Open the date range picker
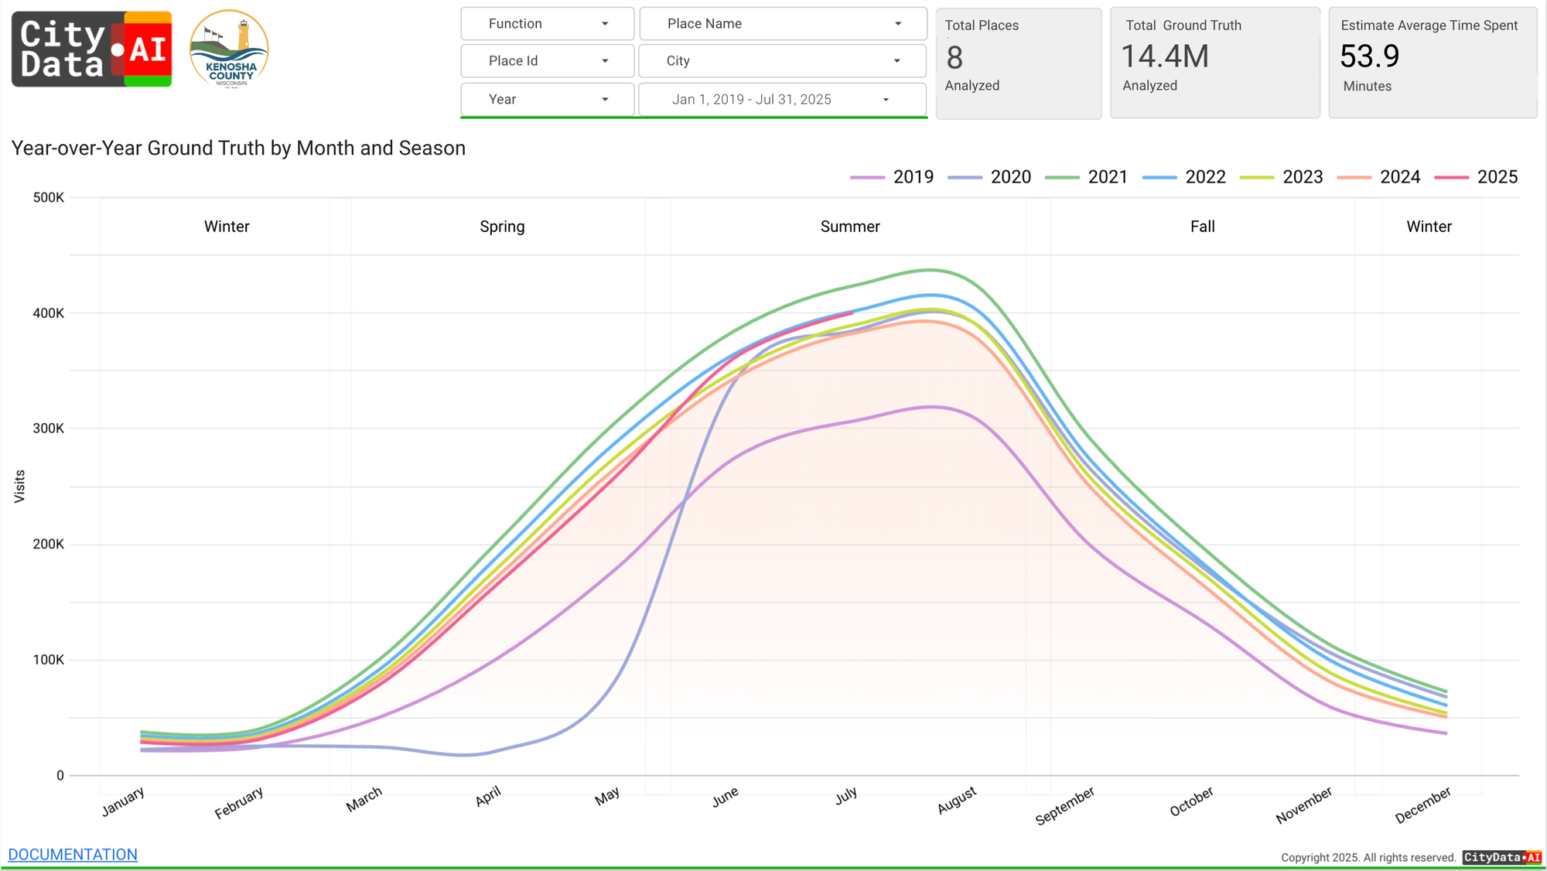This screenshot has width=1547, height=871. pyautogui.click(x=781, y=100)
